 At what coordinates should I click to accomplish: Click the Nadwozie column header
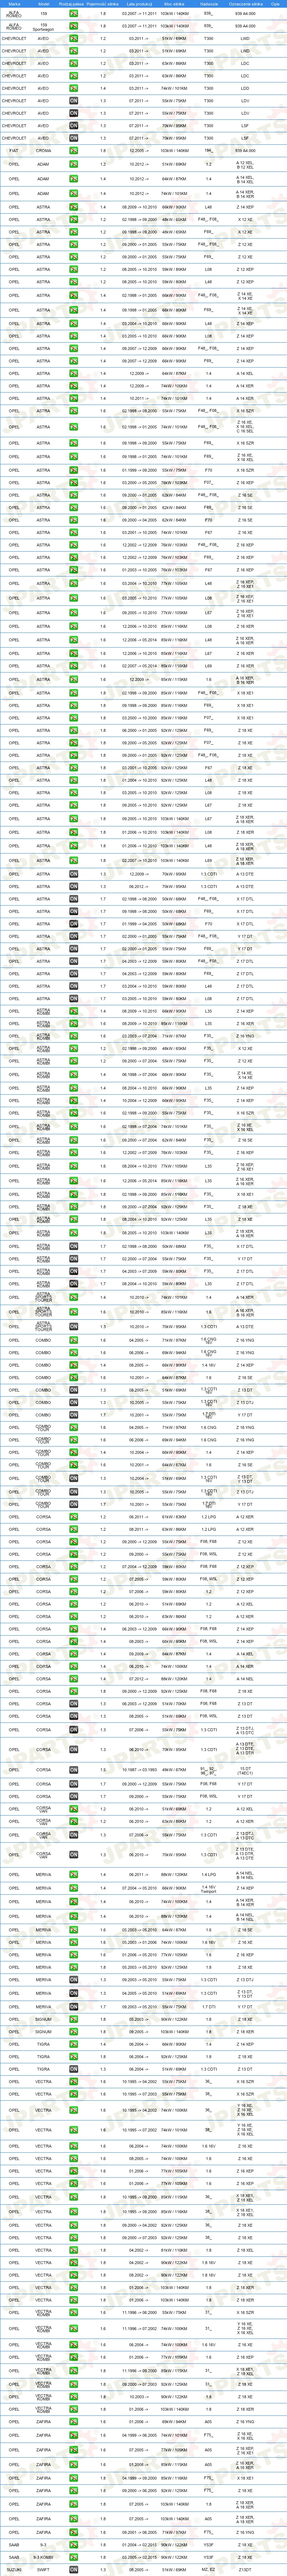[208, 4]
